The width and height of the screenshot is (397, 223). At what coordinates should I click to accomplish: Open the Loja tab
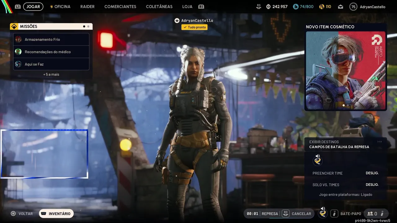coord(187,7)
